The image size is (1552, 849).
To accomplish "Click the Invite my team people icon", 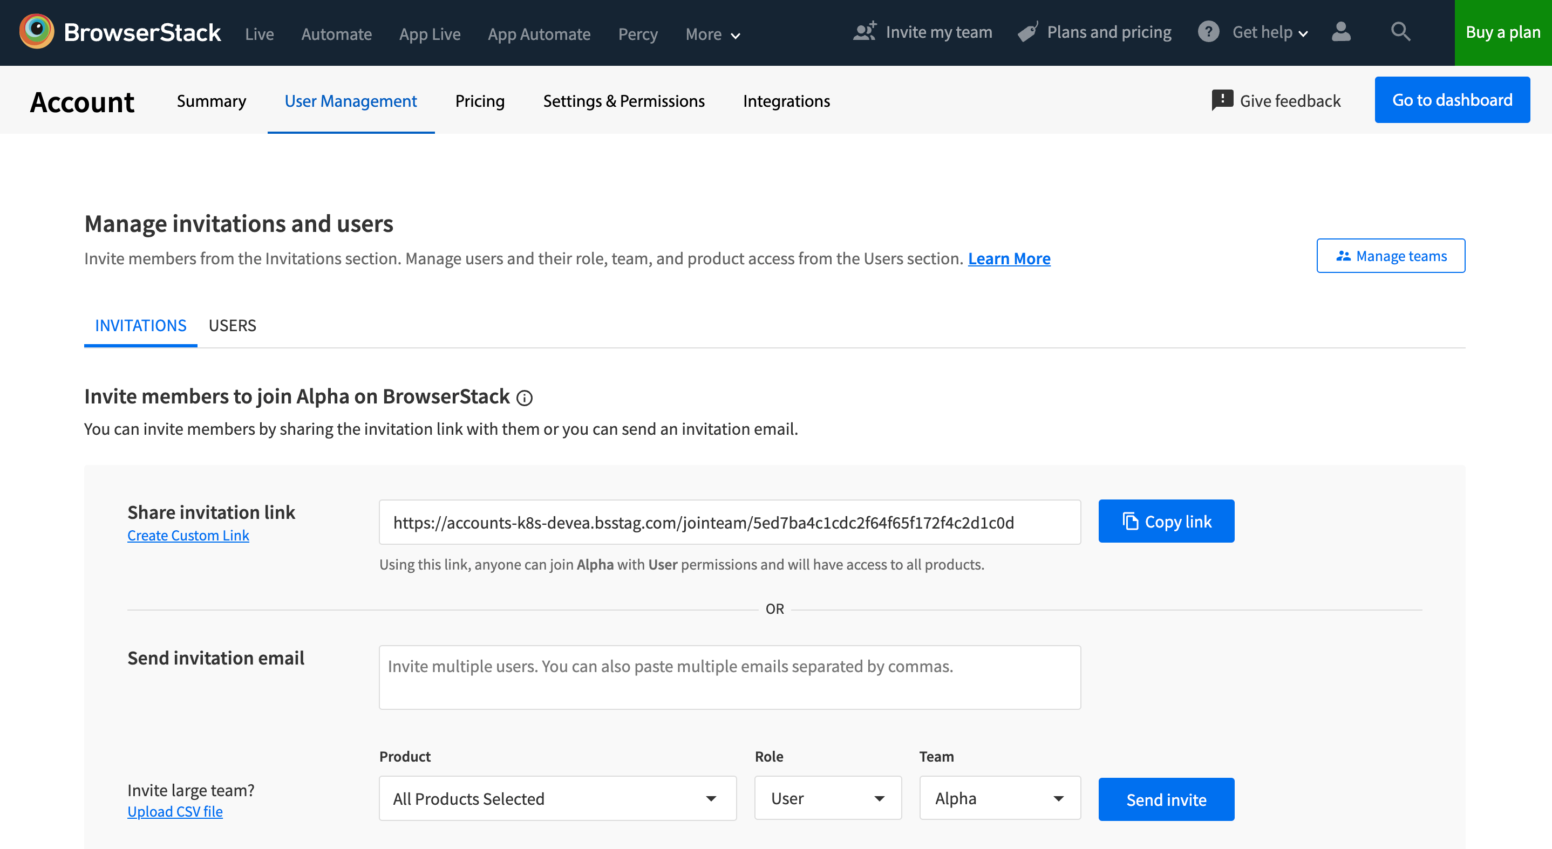I will pos(865,31).
